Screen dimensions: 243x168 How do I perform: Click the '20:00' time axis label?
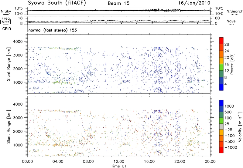(180, 162)
